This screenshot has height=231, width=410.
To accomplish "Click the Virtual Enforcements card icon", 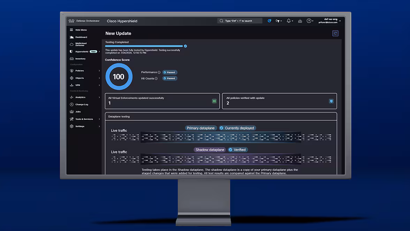I will point(214,101).
